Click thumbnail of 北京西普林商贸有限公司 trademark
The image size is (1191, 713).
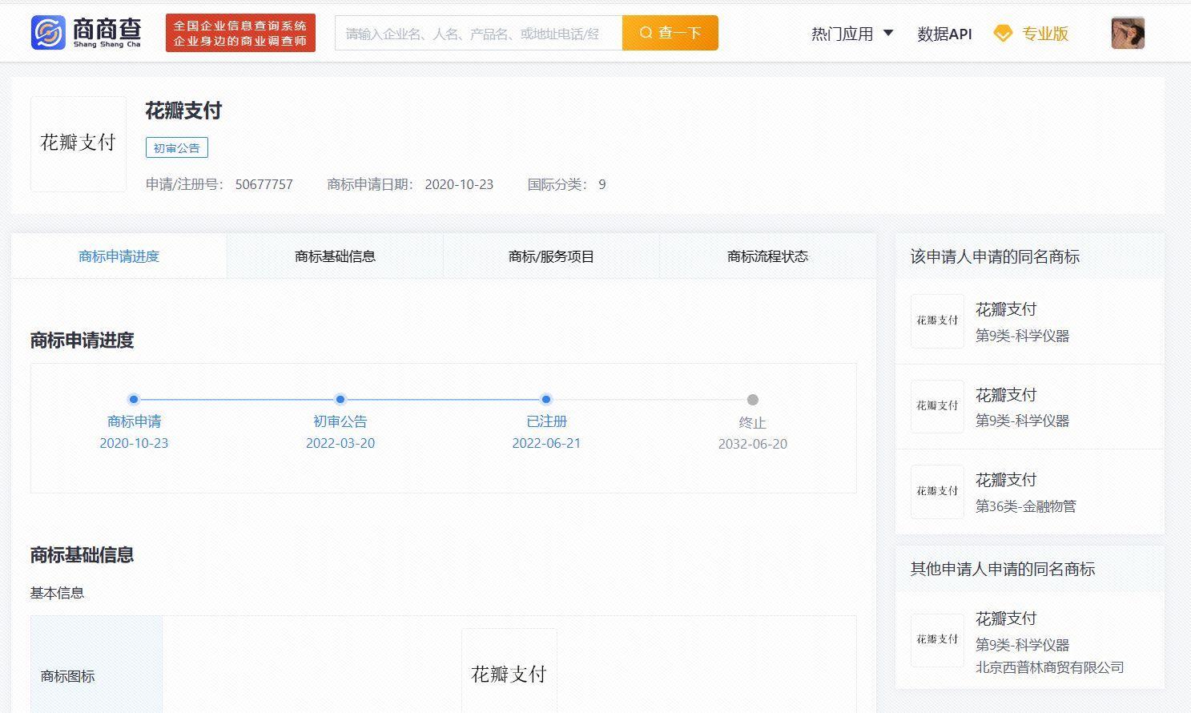pos(937,641)
